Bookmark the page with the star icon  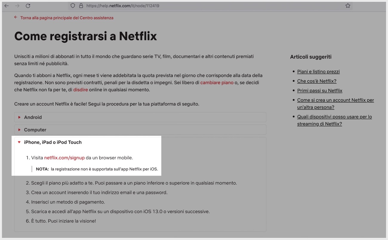tap(347, 5)
